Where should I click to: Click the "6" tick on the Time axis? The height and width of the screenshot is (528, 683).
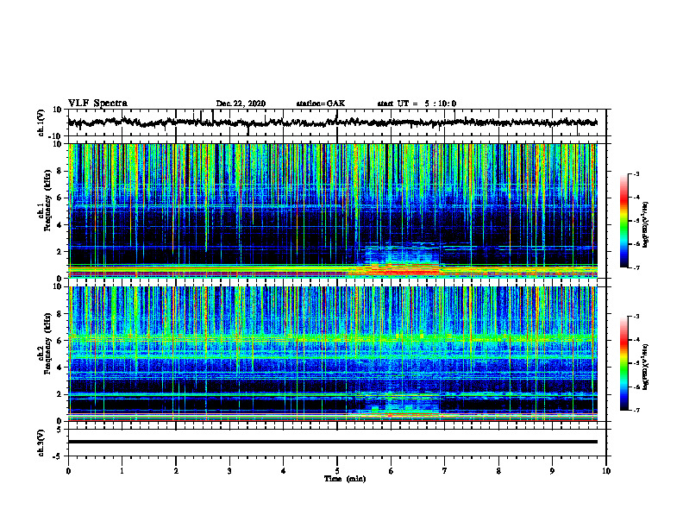pyautogui.click(x=392, y=471)
